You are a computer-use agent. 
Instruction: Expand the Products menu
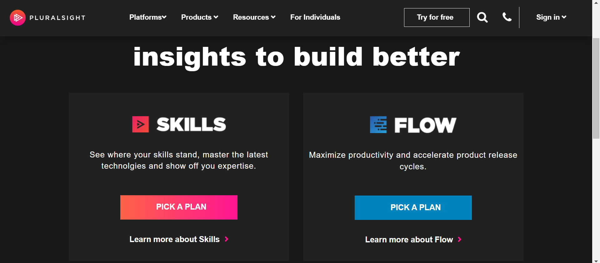(199, 17)
